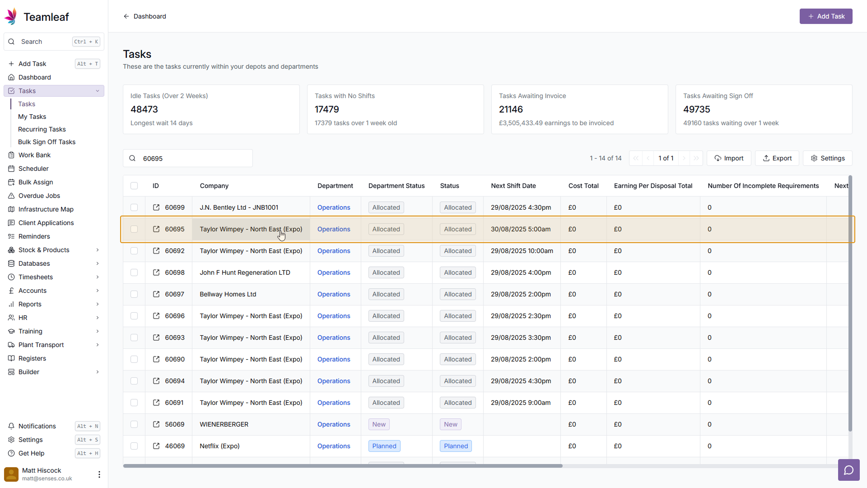Open task 60699 via its open-link icon
The image size is (867, 488).
click(156, 207)
